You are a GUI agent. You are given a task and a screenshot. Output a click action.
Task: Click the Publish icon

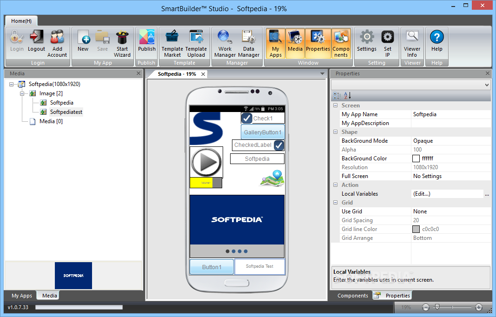point(147,41)
